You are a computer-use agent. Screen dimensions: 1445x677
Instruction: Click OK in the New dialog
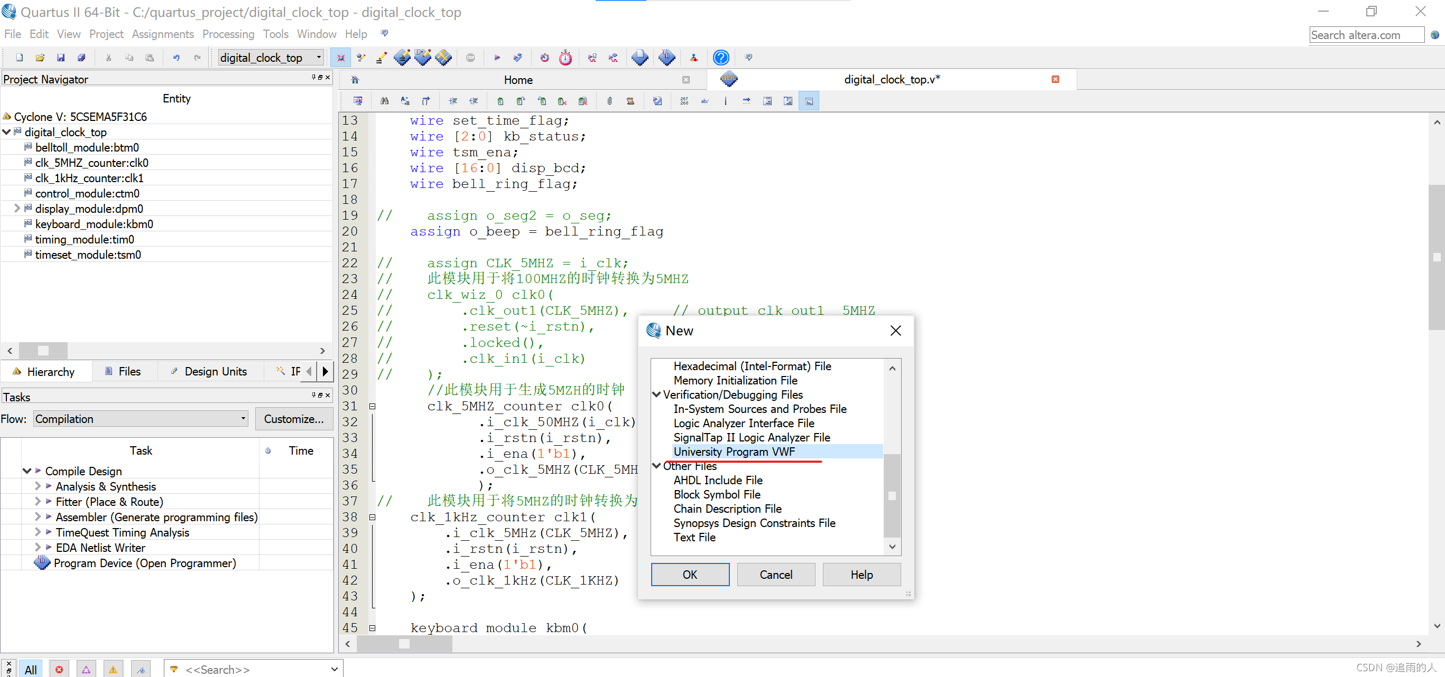click(x=689, y=575)
